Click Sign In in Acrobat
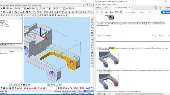 (x=167, y=8)
